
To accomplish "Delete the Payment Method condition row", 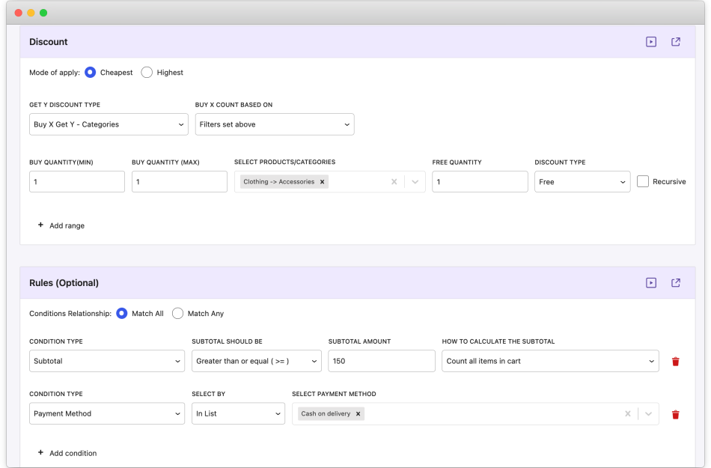I will click(676, 414).
